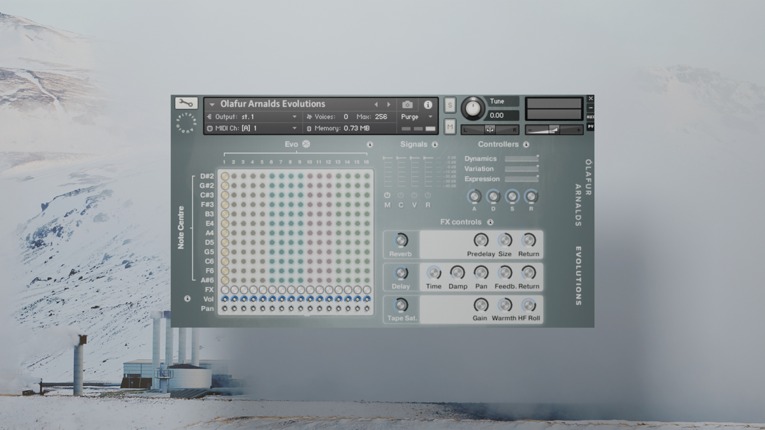
Task: Expand the Purge dropdown menu
Action: [x=430, y=117]
